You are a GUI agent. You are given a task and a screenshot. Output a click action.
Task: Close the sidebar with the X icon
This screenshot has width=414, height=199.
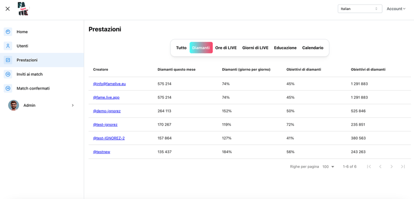(8, 9)
